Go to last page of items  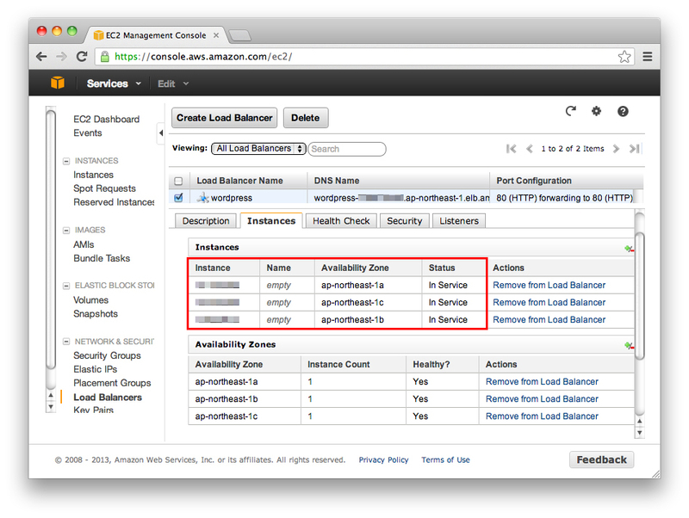click(x=634, y=149)
